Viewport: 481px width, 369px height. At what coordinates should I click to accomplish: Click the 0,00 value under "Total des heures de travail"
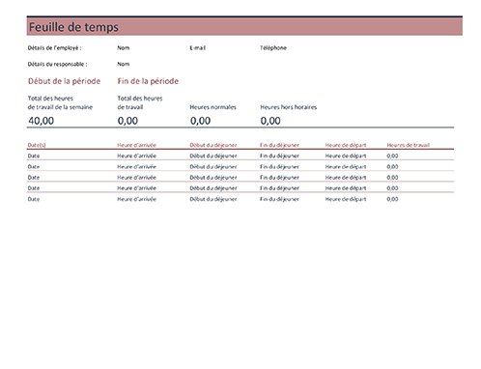pyautogui.click(x=127, y=121)
